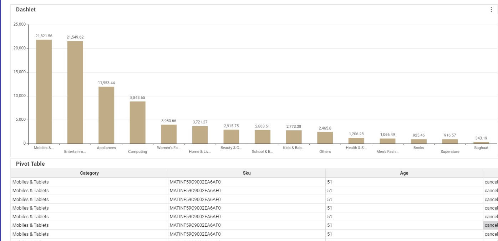Viewport: 498px width, 241px height.
Task: Click the "925.46" value label
Action: (x=419, y=135)
